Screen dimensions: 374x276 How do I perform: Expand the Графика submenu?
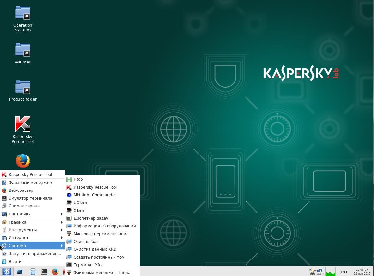click(32, 222)
